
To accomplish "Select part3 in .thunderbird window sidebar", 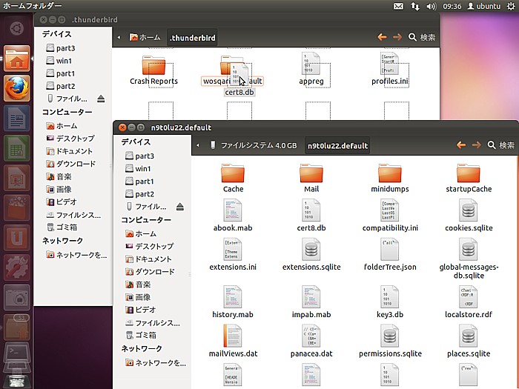I will (x=61, y=48).
